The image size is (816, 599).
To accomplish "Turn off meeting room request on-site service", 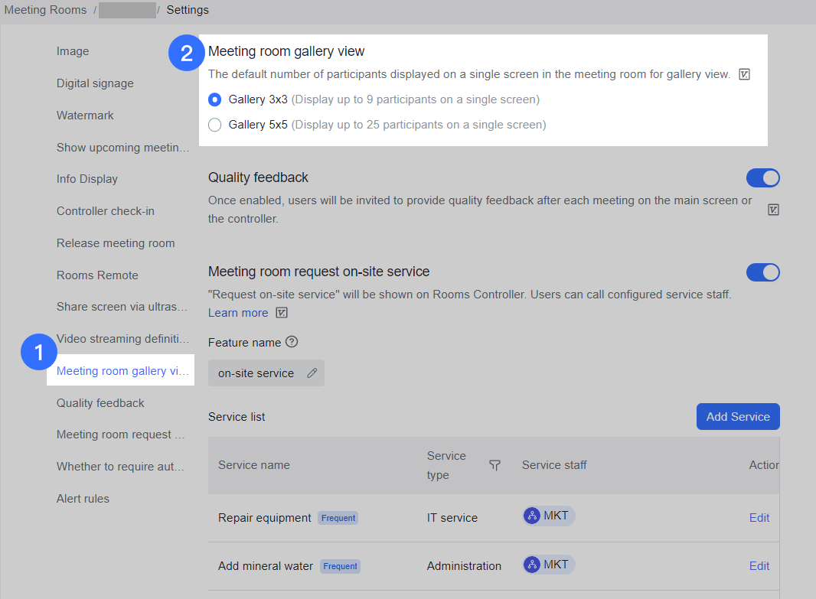I will coord(763,272).
